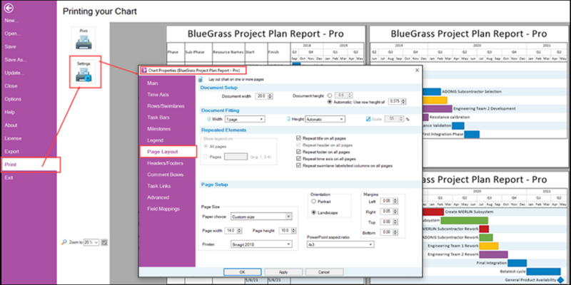
Task: Open the Paper choice dropdown
Action: 261,217
